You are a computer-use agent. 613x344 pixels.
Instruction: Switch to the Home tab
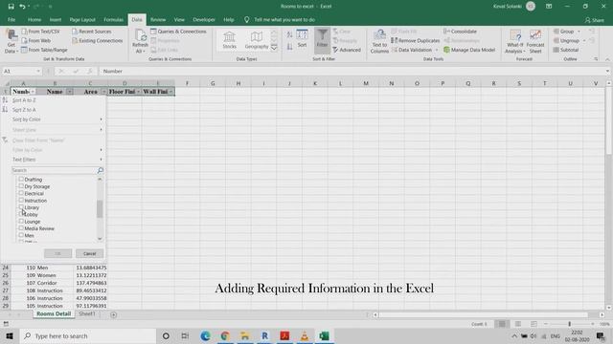pos(34,19)
